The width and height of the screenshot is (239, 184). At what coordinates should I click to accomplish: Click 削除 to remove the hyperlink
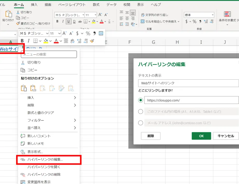(151, 136)
